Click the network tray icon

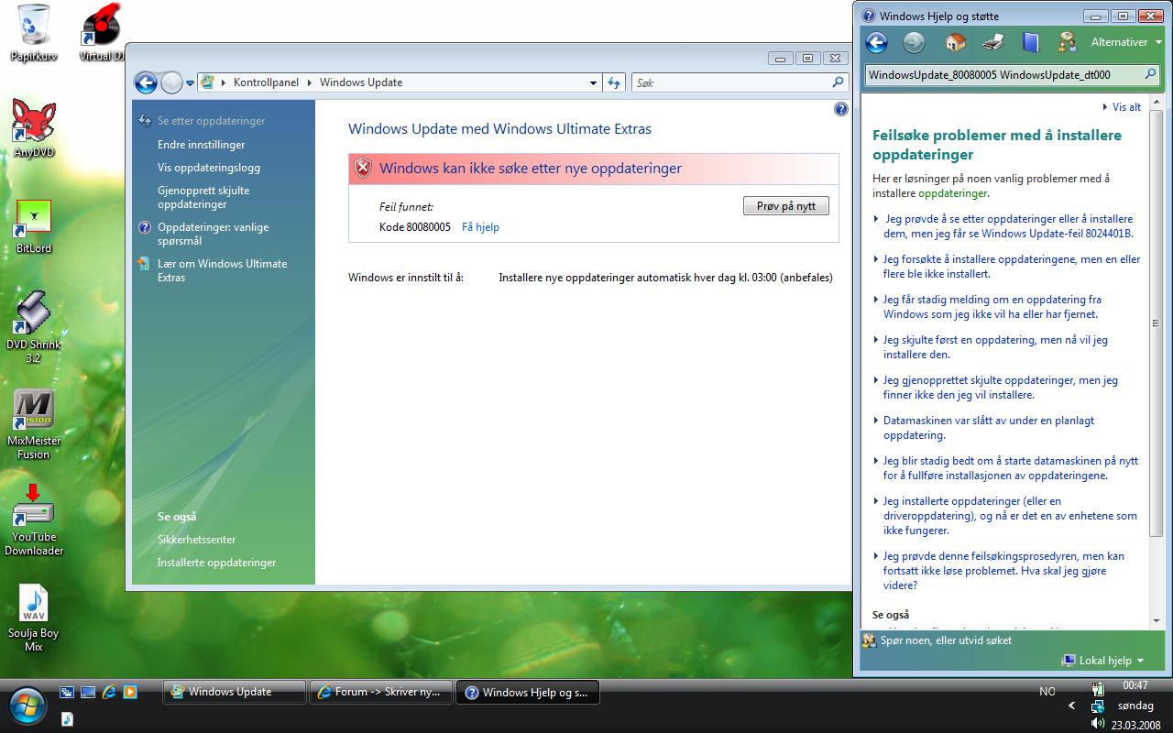(x=1098, y=706)
